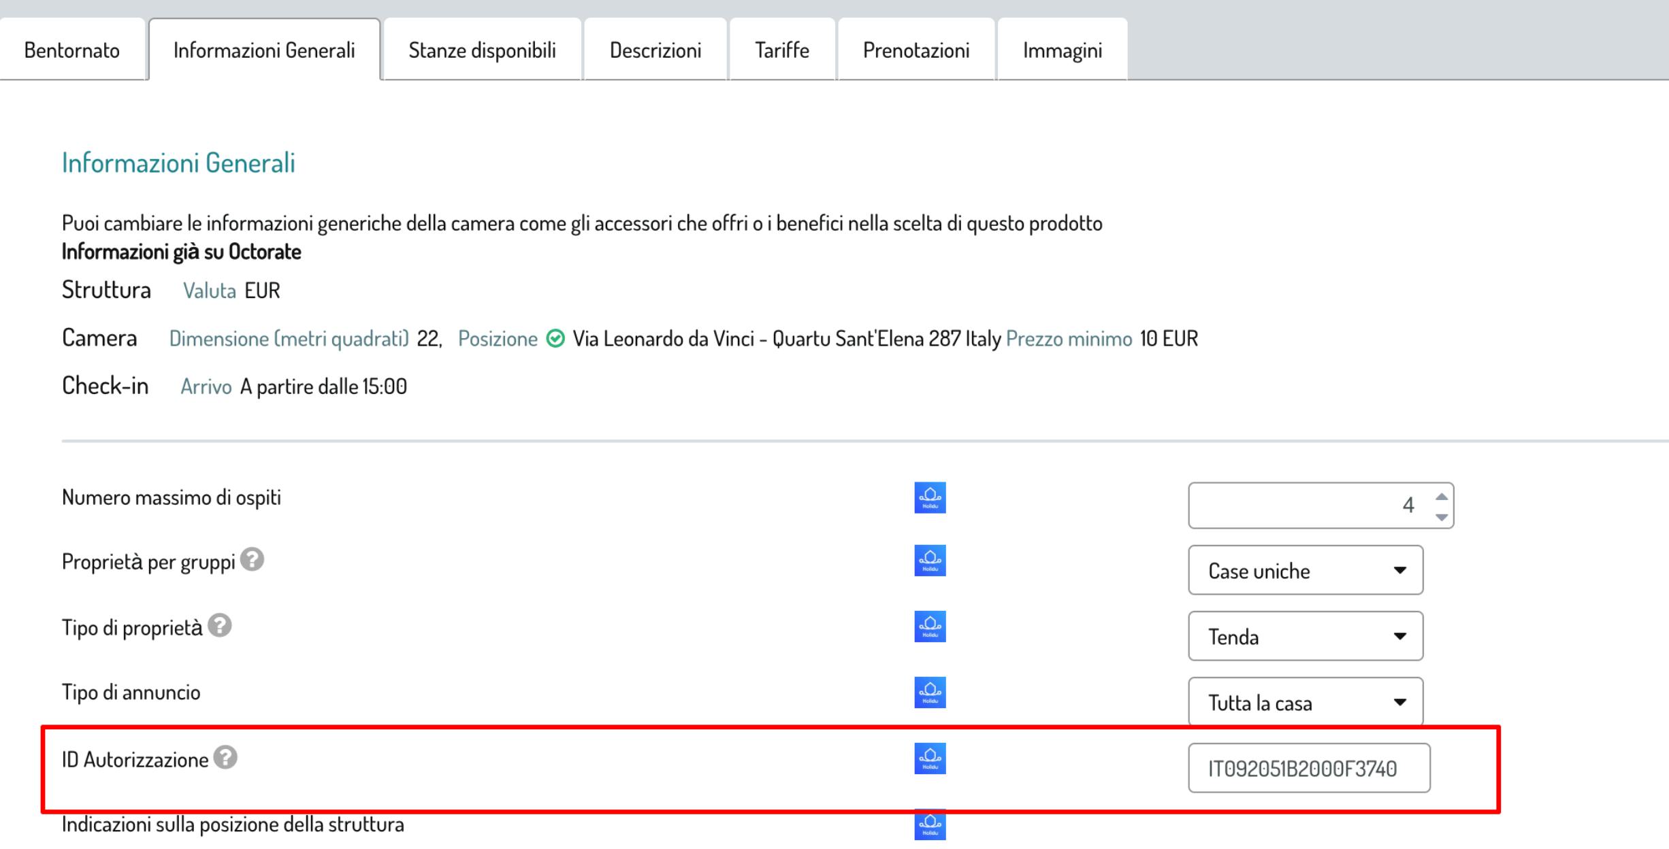Viewport: 1669px width, 849px height.
Task: Open the Tutta la casa dropdown
Action: click(x=1305, y=702)
